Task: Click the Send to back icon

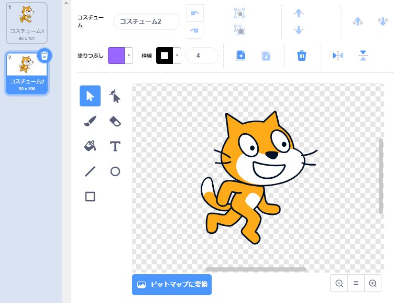Action: coord(382,21)
